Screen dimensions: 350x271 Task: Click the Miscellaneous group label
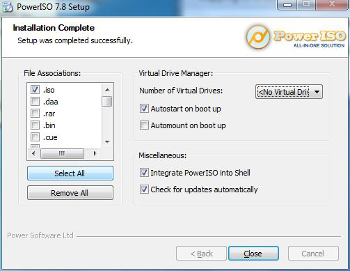coord(163,155)
